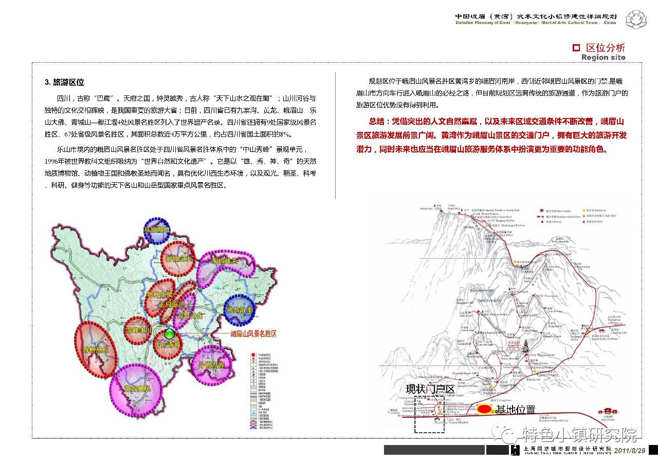Click the paragraph beginning 乐山市境内的峨眉山
This screenshot has height=464, width=658.
(x=181, y=167)
